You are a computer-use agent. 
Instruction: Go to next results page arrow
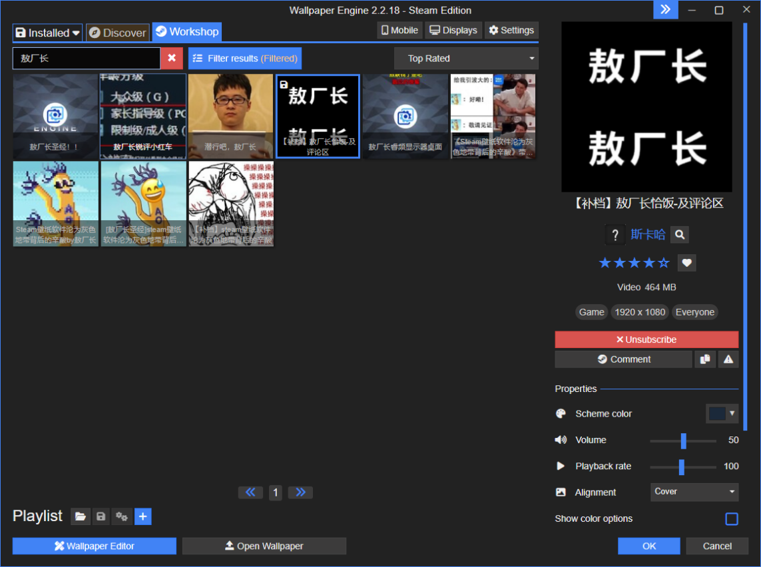tap(300, 492)
